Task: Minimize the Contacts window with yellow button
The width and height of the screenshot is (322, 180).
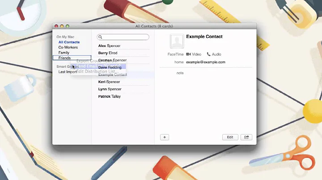Action: (62, 26)
